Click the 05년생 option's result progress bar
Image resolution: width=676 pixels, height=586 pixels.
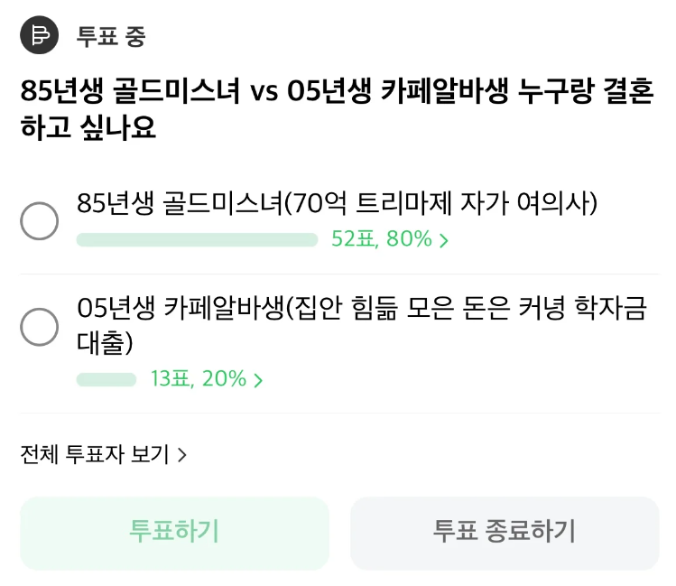click(x=106, y=379)
